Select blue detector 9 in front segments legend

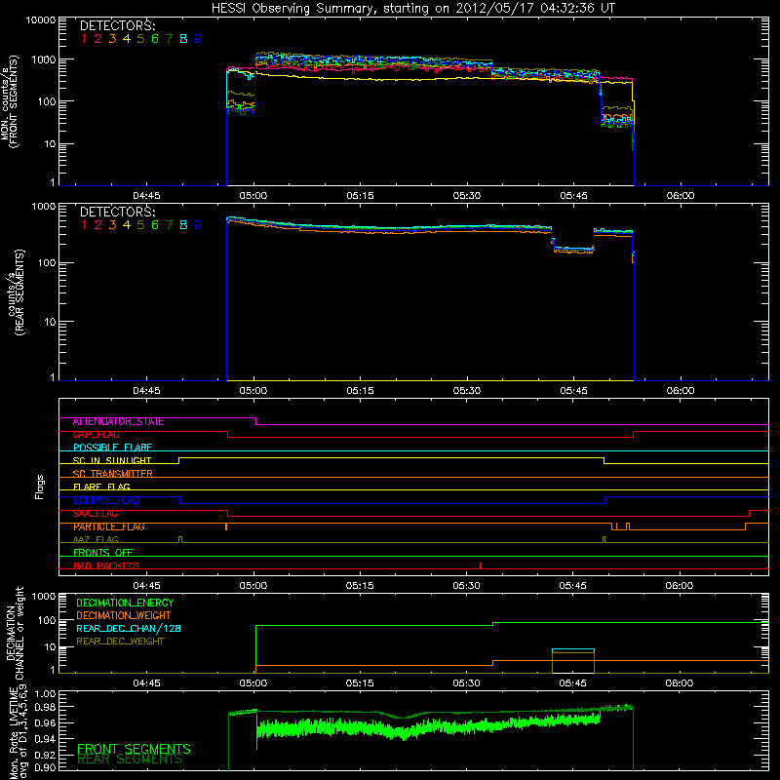(x=198, y=39)
